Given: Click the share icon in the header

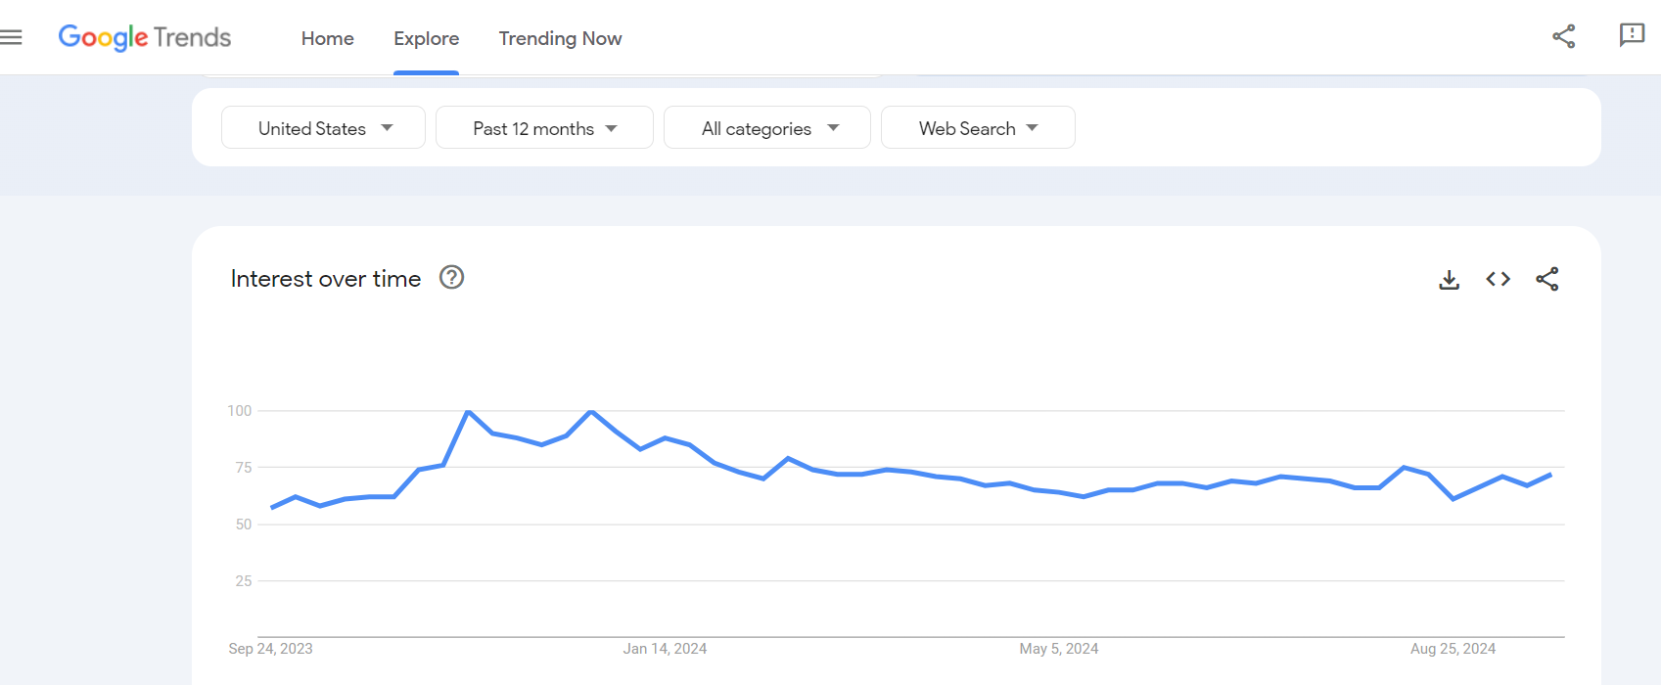Looking at the screenshot, I should 1563,37.
